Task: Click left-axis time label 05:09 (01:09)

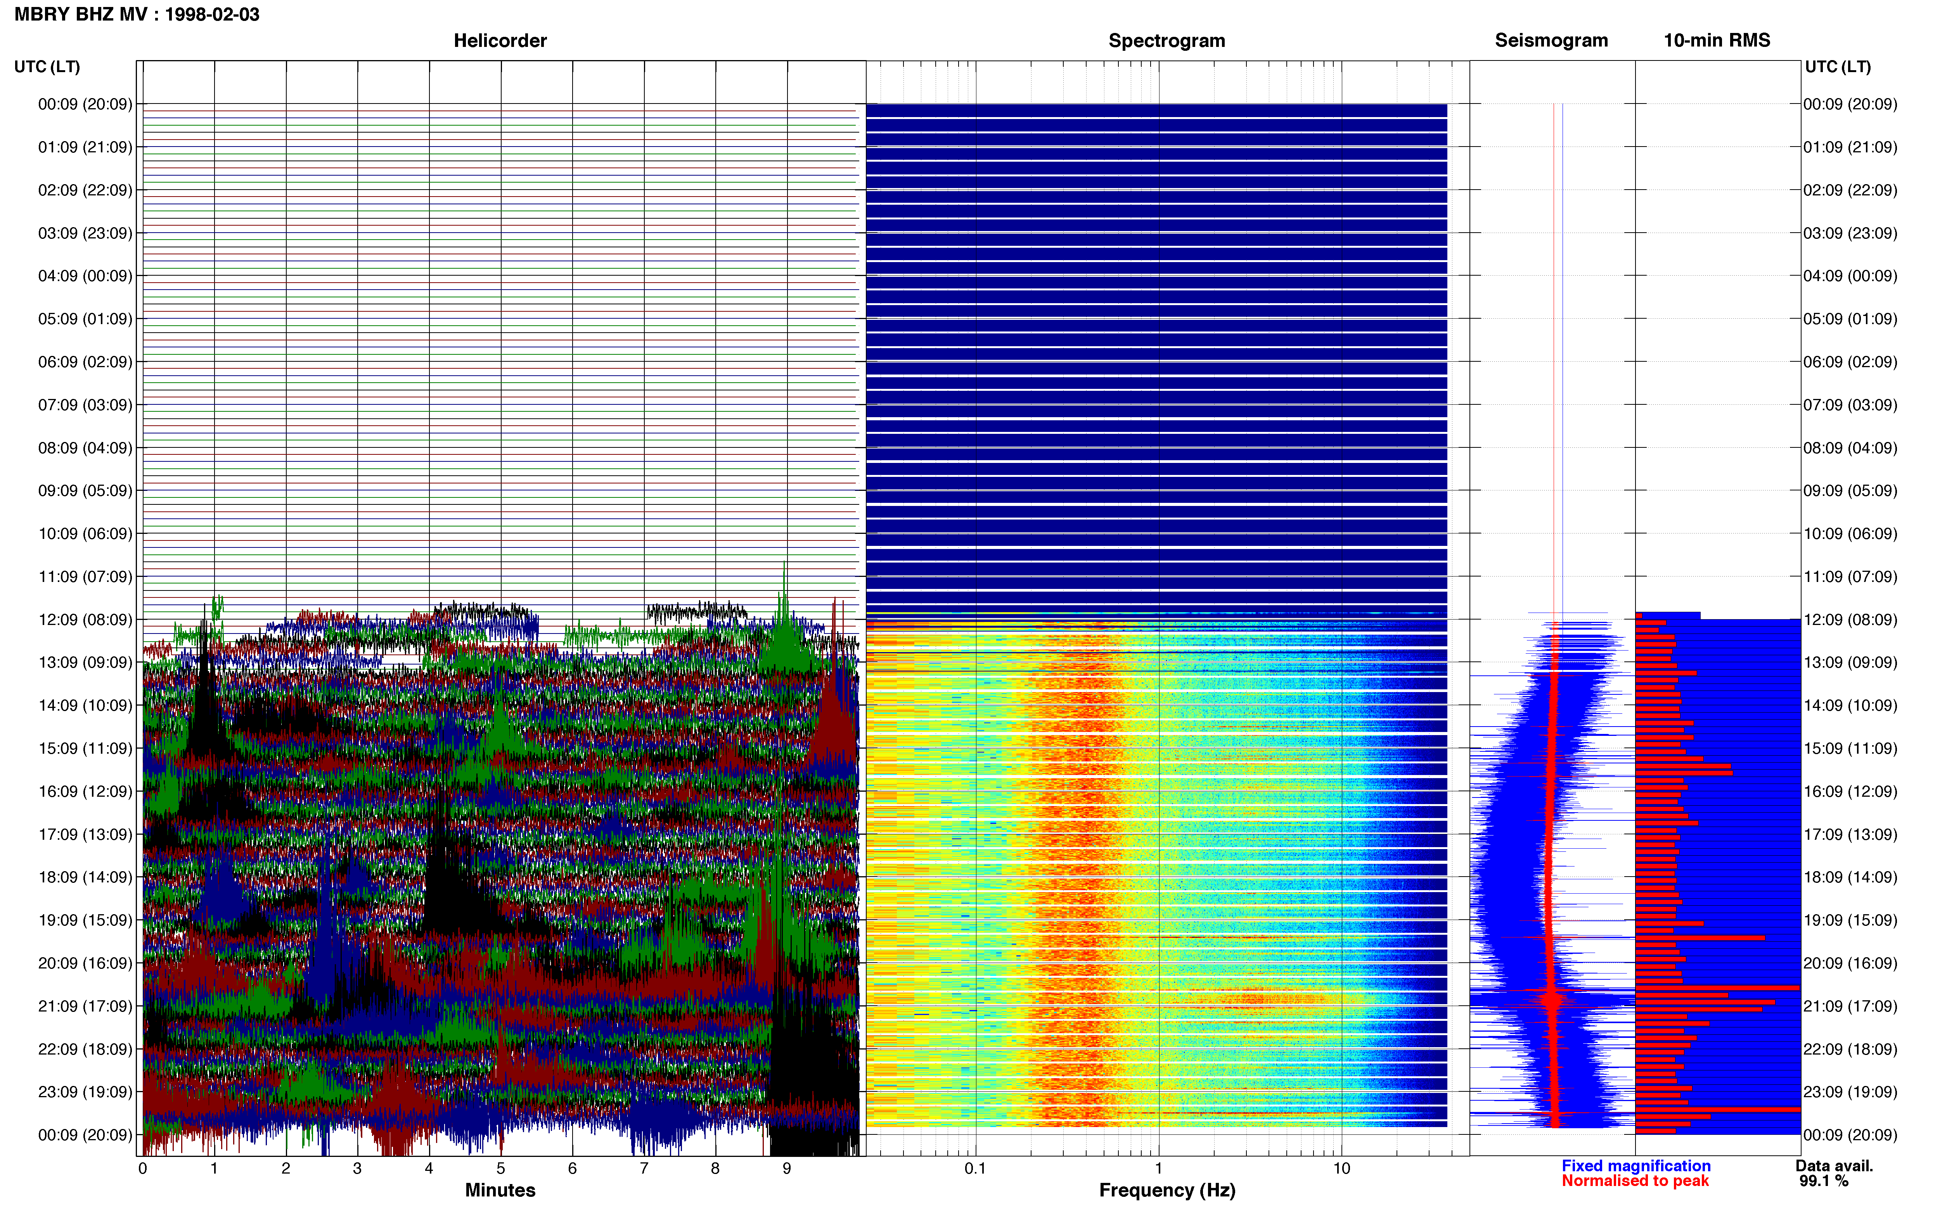Action: click(85, 319)
